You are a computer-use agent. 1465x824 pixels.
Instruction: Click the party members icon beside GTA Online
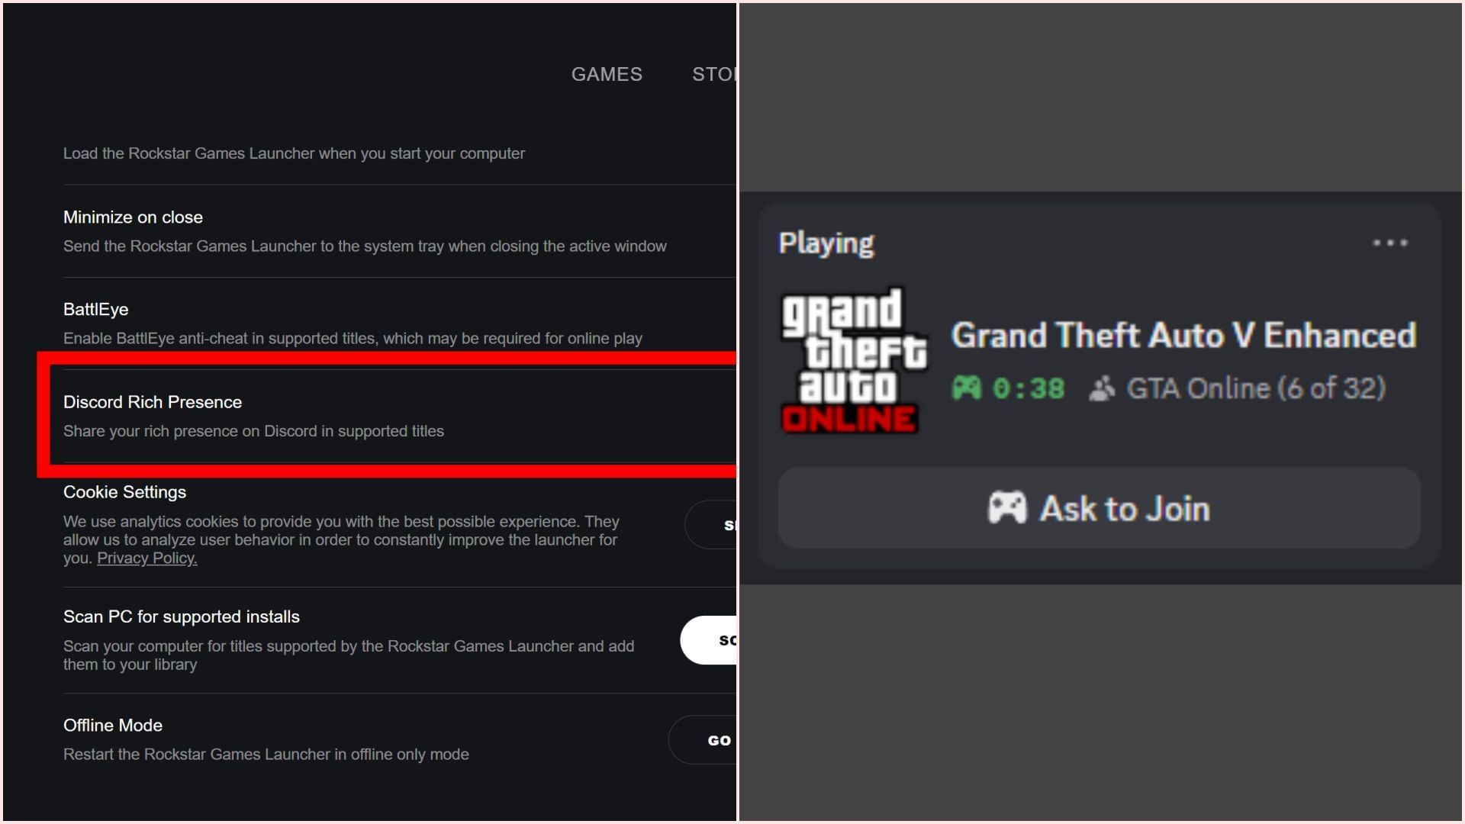coord(1101,388)
